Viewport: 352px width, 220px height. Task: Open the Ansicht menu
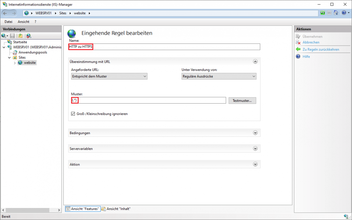pos(23,21)
